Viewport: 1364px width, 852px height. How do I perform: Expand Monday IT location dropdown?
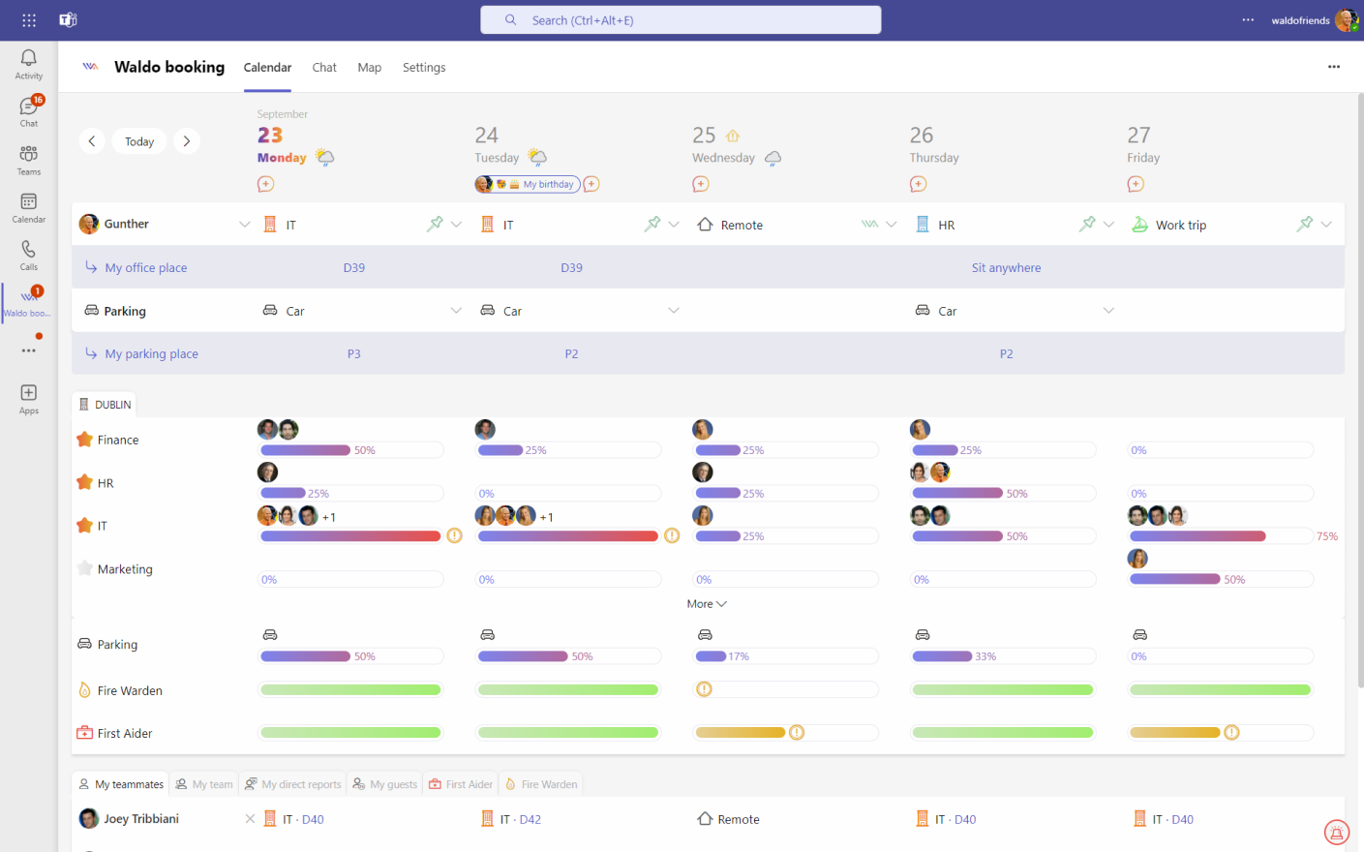[457, 225]
